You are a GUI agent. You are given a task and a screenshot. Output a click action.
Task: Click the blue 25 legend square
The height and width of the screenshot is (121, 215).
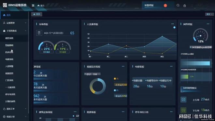click(x=115, y=90)
